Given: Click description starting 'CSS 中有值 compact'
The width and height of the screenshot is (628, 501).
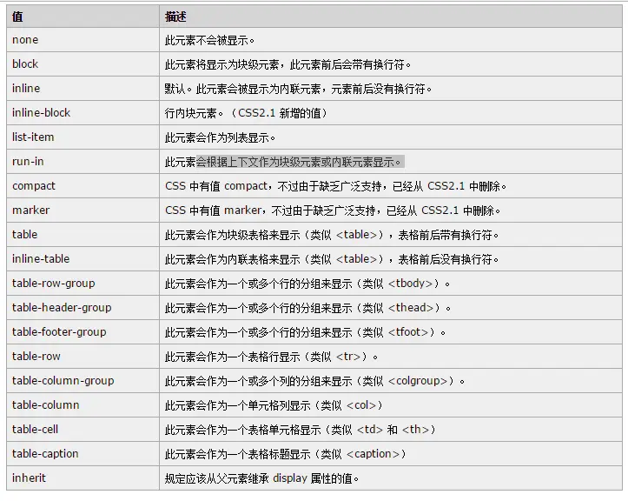Looking at the screenshot, I should 335,186.
